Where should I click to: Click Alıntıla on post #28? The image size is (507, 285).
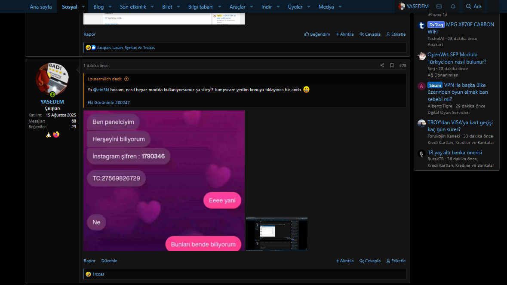tap(345, 261)
